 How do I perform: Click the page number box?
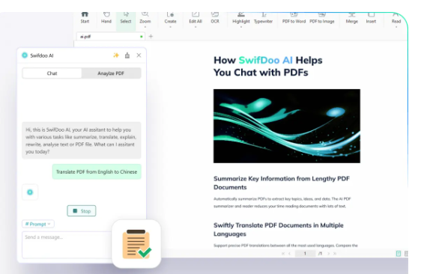pos(305,253)
